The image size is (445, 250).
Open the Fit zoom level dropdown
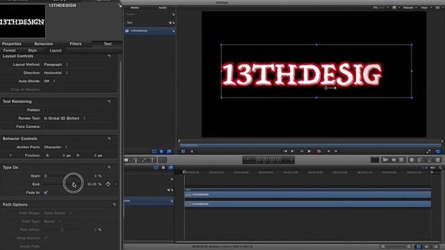coord(380,8)
